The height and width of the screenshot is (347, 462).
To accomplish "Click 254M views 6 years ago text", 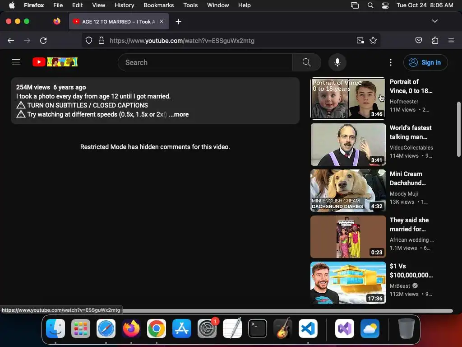I will [x=51, y=87].
